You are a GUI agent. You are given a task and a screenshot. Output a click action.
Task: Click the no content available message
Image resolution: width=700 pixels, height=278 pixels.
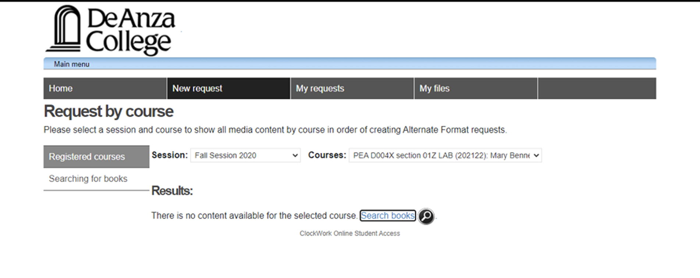[254, 216]
